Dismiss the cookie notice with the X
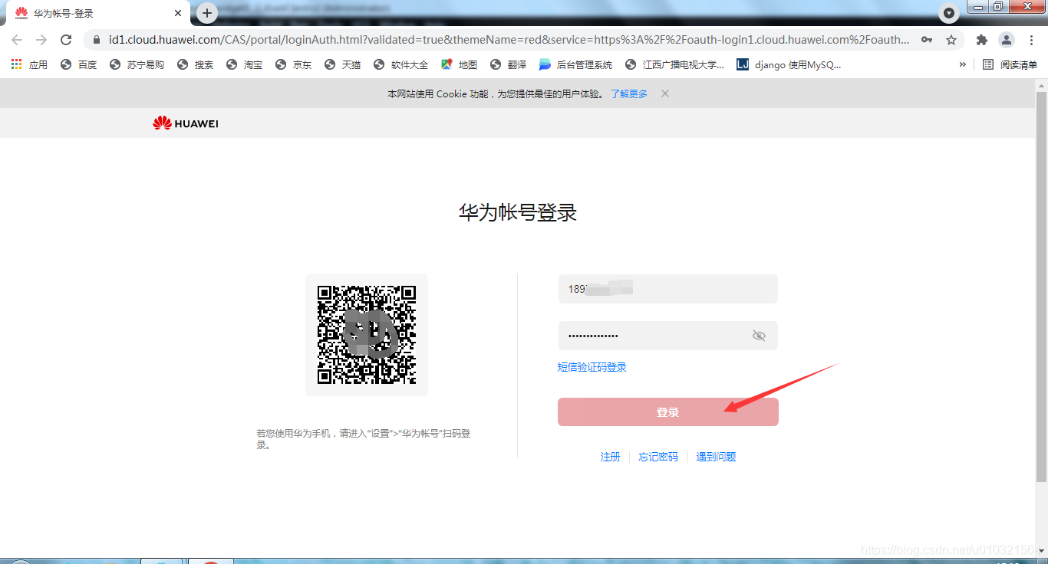The width and height of the screenshot is (1048, 564). tap(665, 93)
